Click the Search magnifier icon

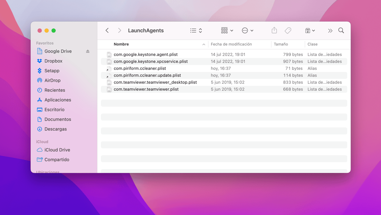tap(341, 30)
